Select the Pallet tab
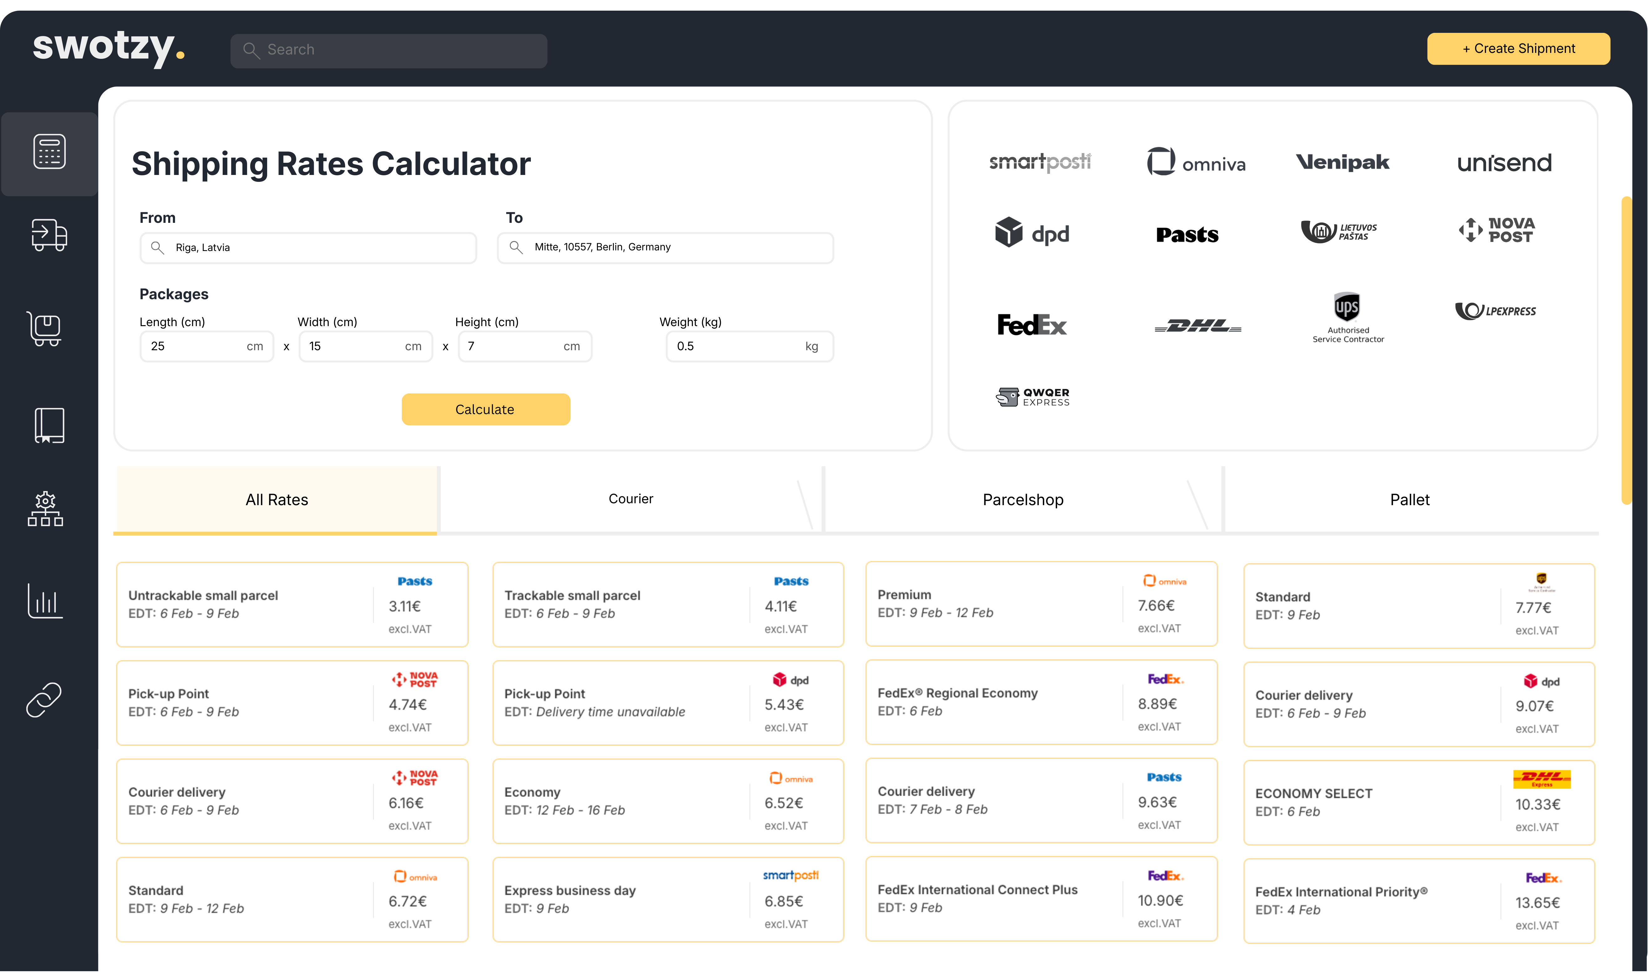This screenshot has width=1648, height=979. pyautogui.click(x=1409, y=500)
